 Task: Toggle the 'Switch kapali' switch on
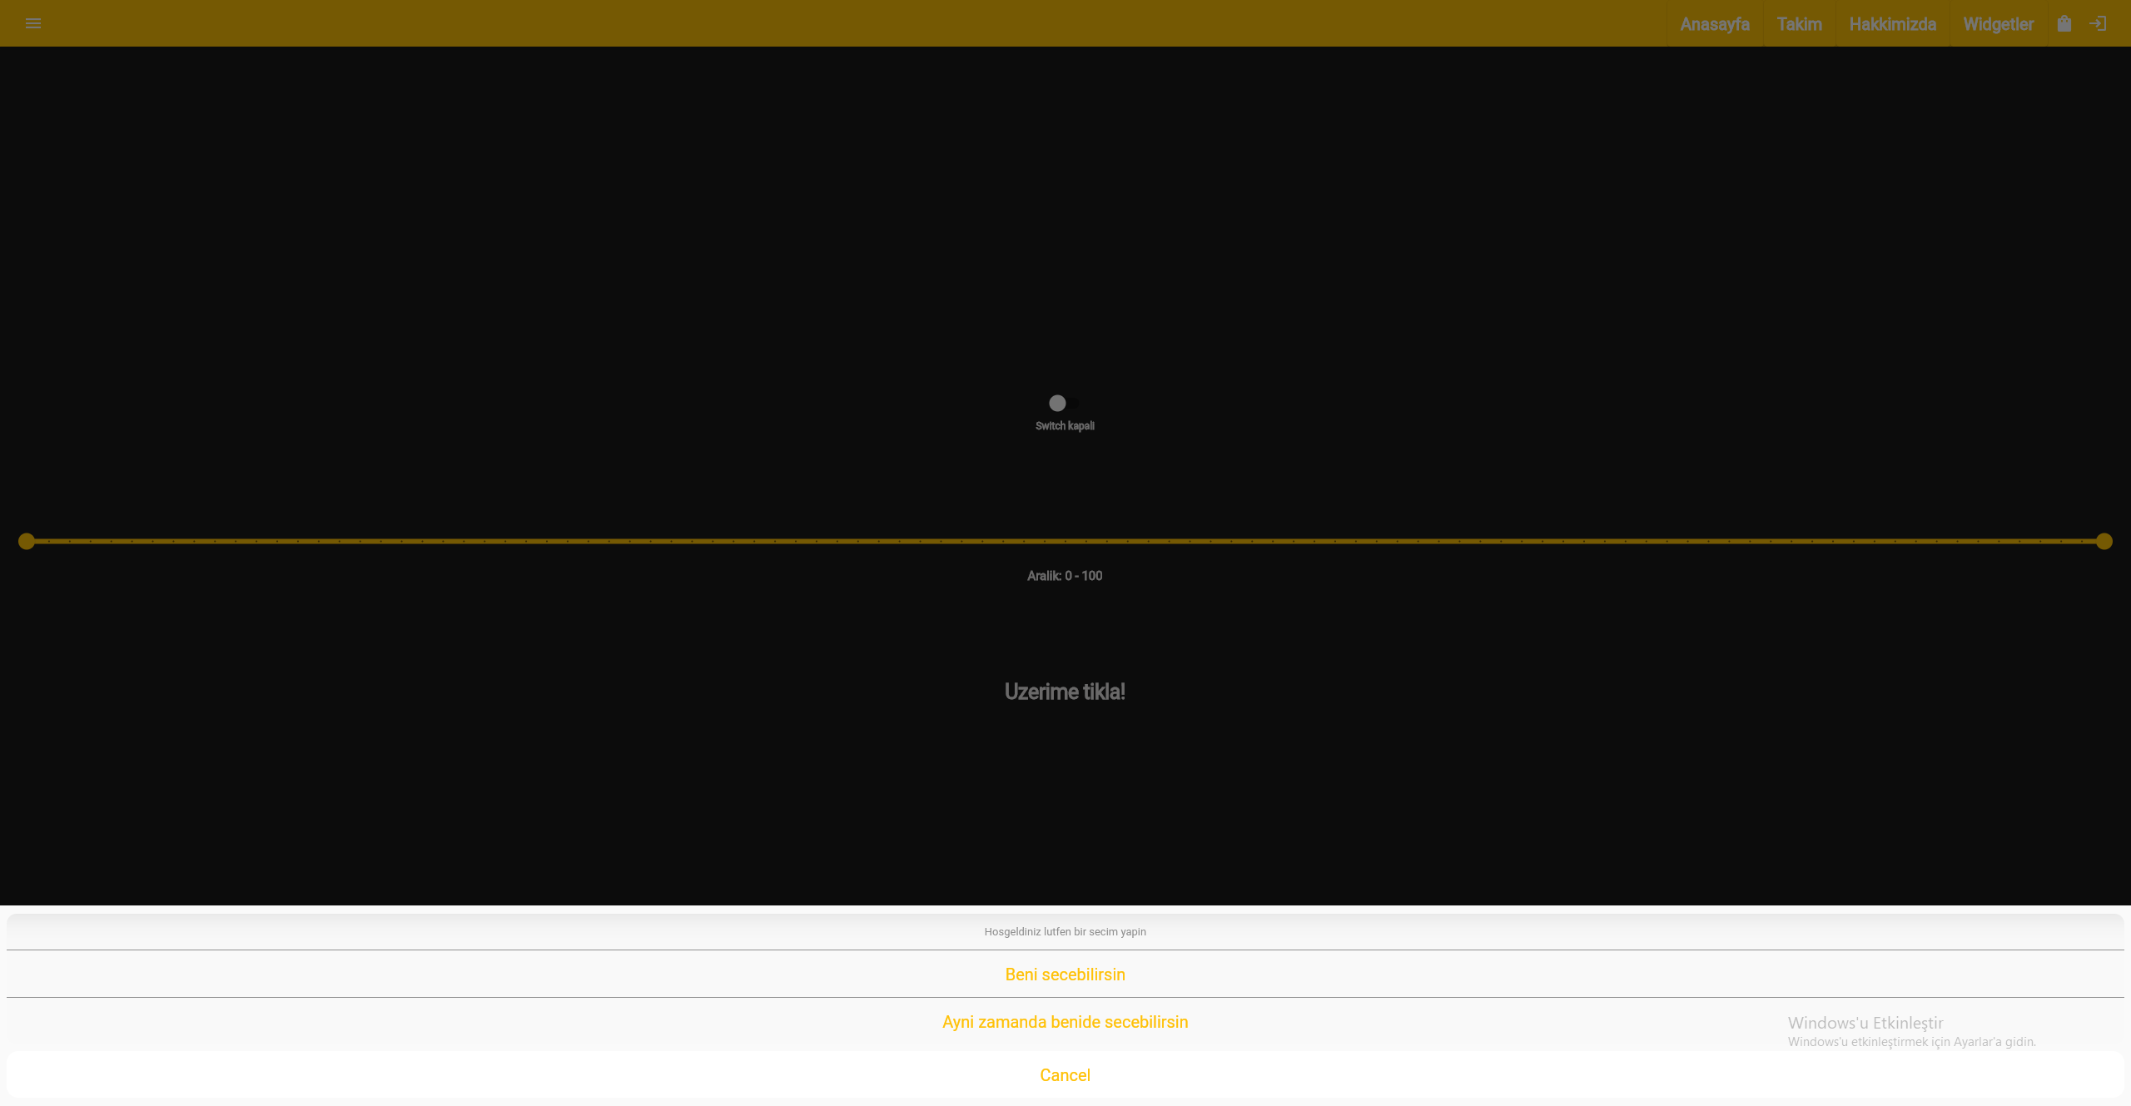click(x=1065, y=403)
